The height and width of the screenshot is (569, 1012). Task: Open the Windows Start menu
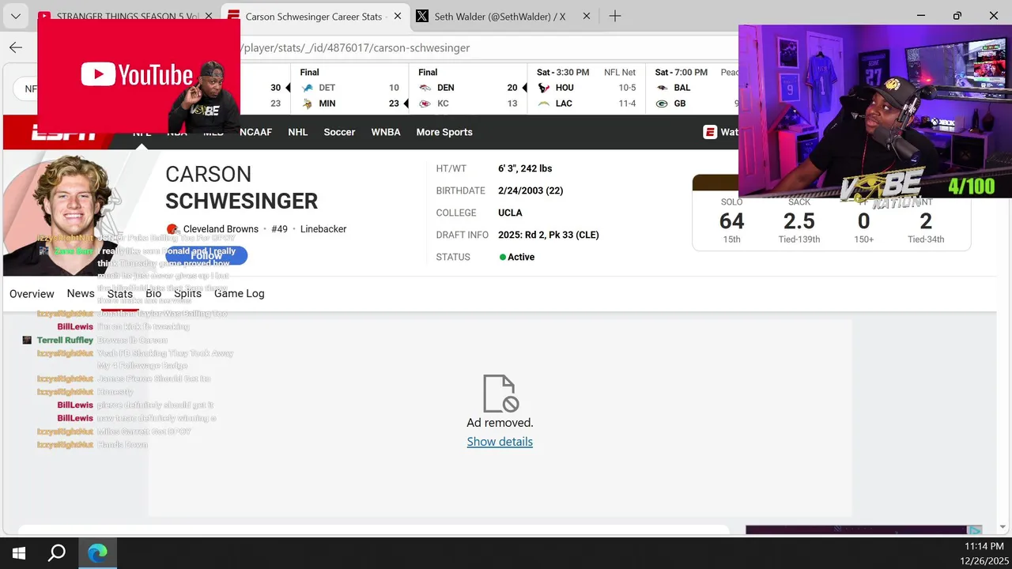(19, 553)
